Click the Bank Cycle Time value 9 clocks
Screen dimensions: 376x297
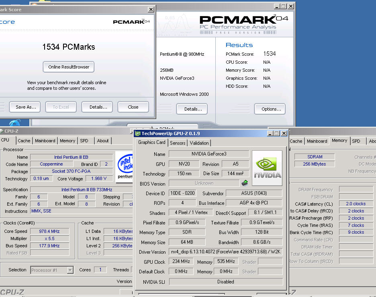[356, 232]
